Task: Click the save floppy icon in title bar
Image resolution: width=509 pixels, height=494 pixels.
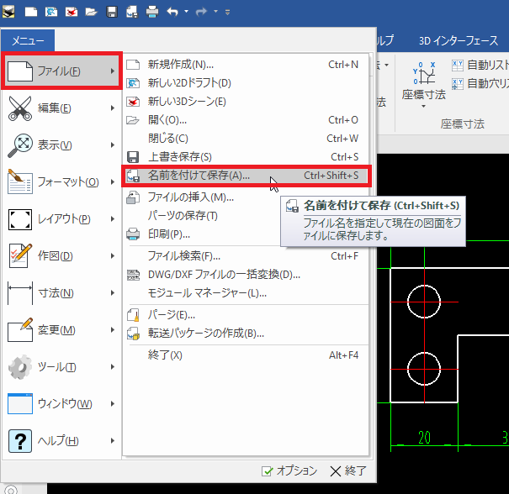Action: tap(112, 13)
